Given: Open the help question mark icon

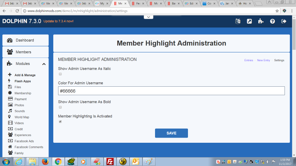Looking at the screenshot, I should point(272,21).
